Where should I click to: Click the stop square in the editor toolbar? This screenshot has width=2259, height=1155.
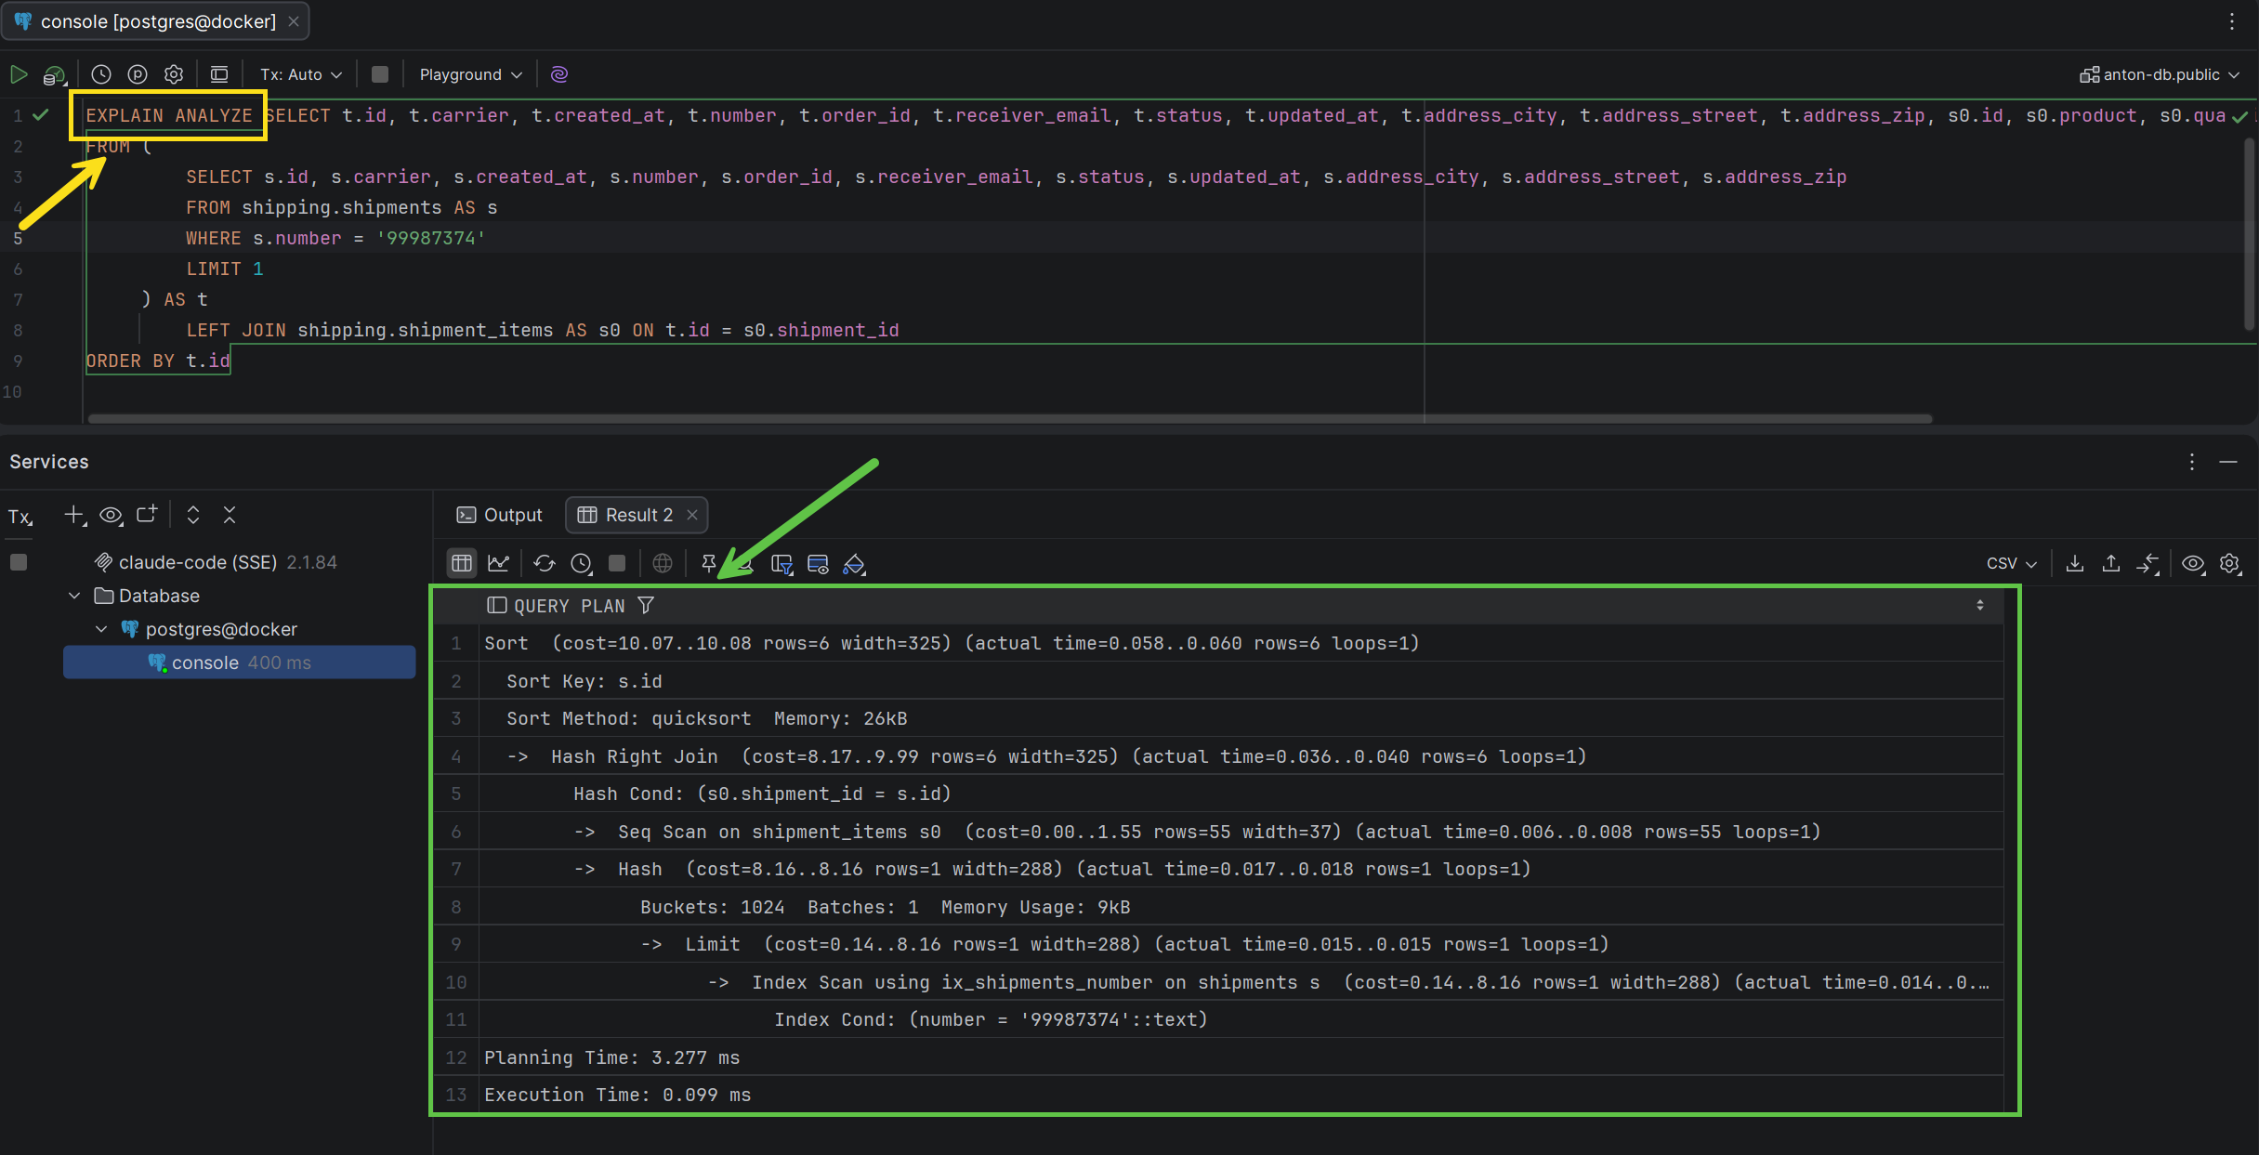click(380, 74)
